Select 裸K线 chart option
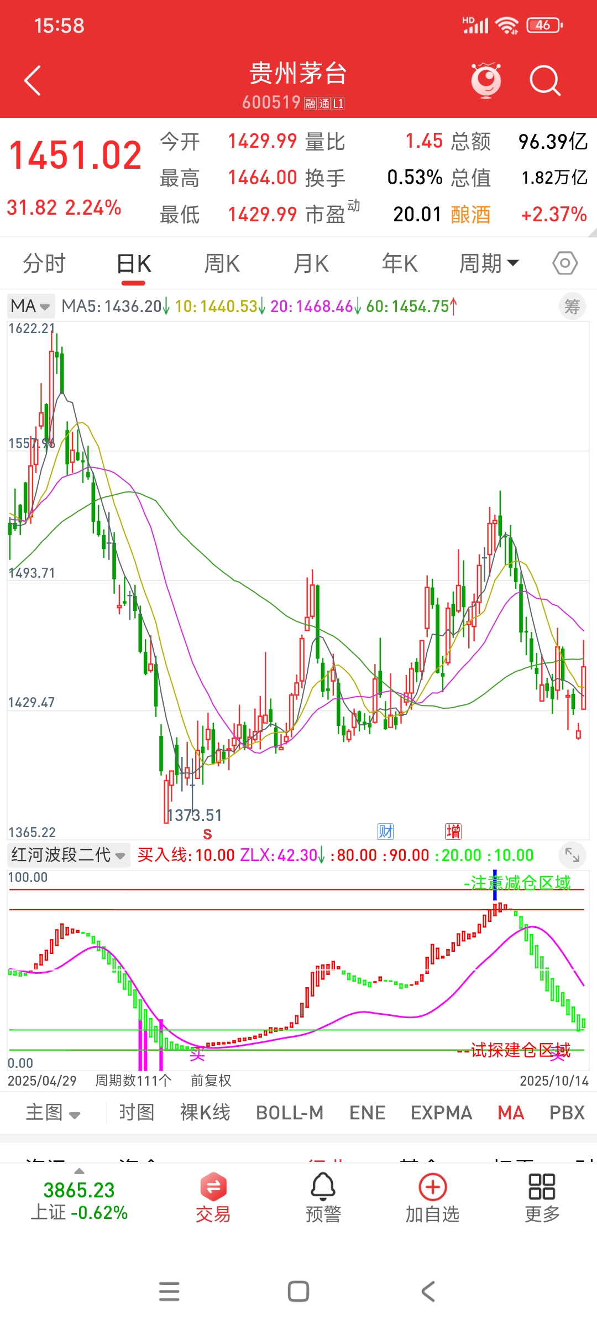The image size is (597, 1328). pos(205,1112)
